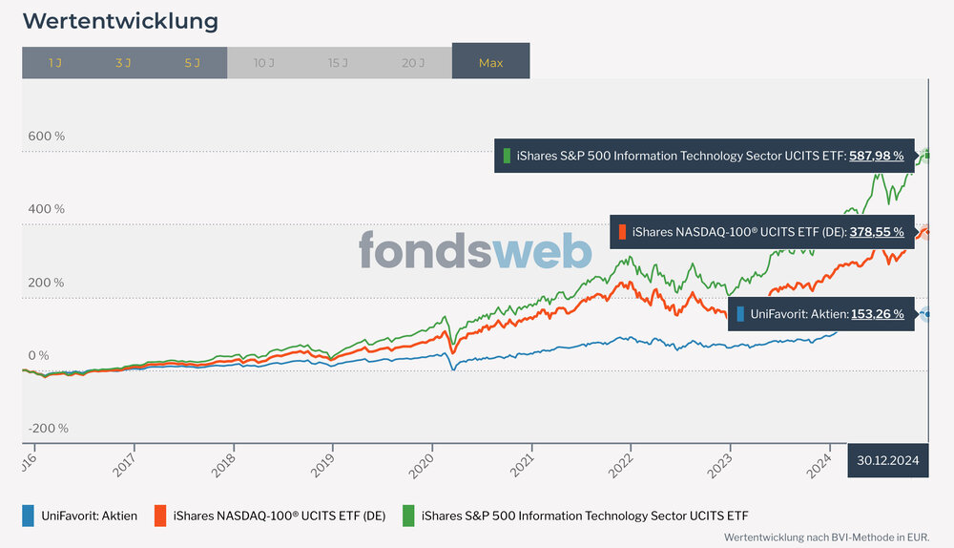This screenshot has width=954, height=548.
Task: Click the blue UniFavorit end data marker
Action: 925,314
